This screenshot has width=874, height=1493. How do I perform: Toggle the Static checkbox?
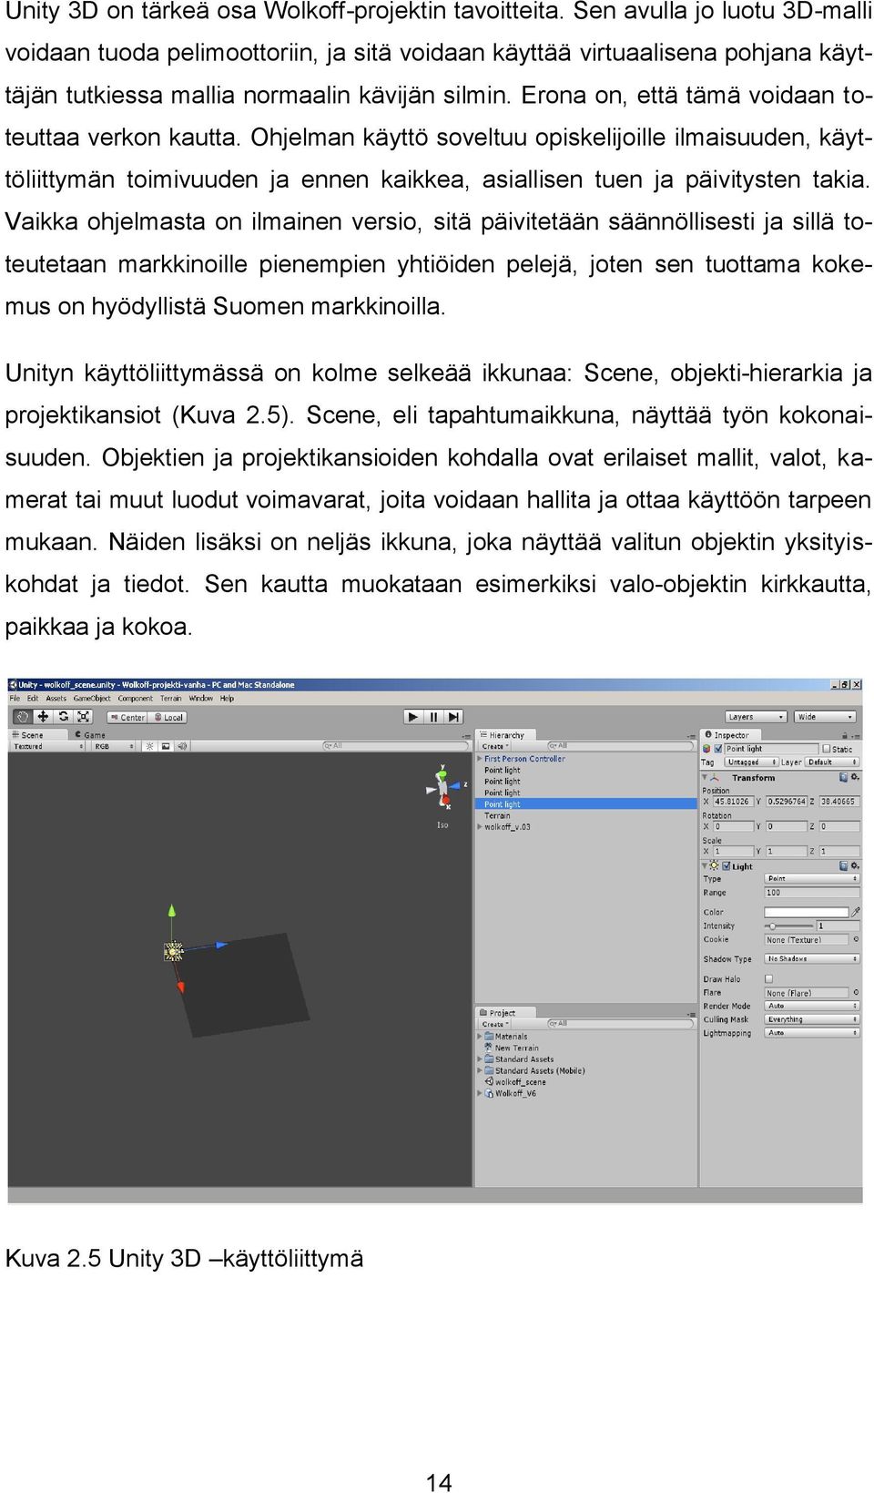point(827,749)
